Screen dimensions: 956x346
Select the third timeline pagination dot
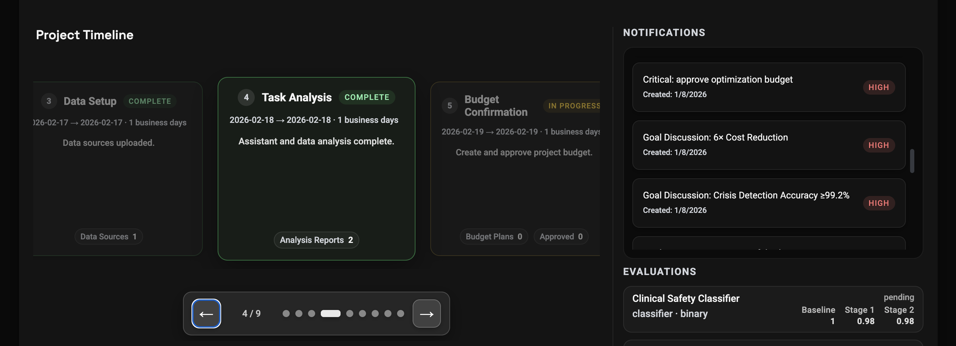pyautogui.click(x=311, y=314)
